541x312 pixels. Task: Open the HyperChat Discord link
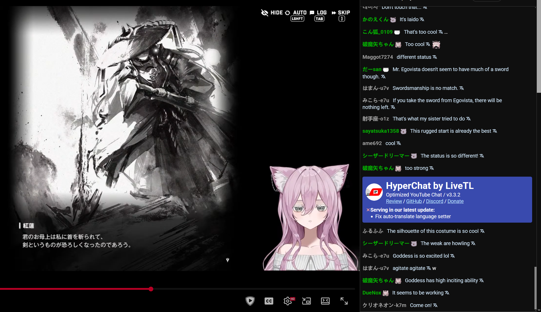tap(434, 201)
